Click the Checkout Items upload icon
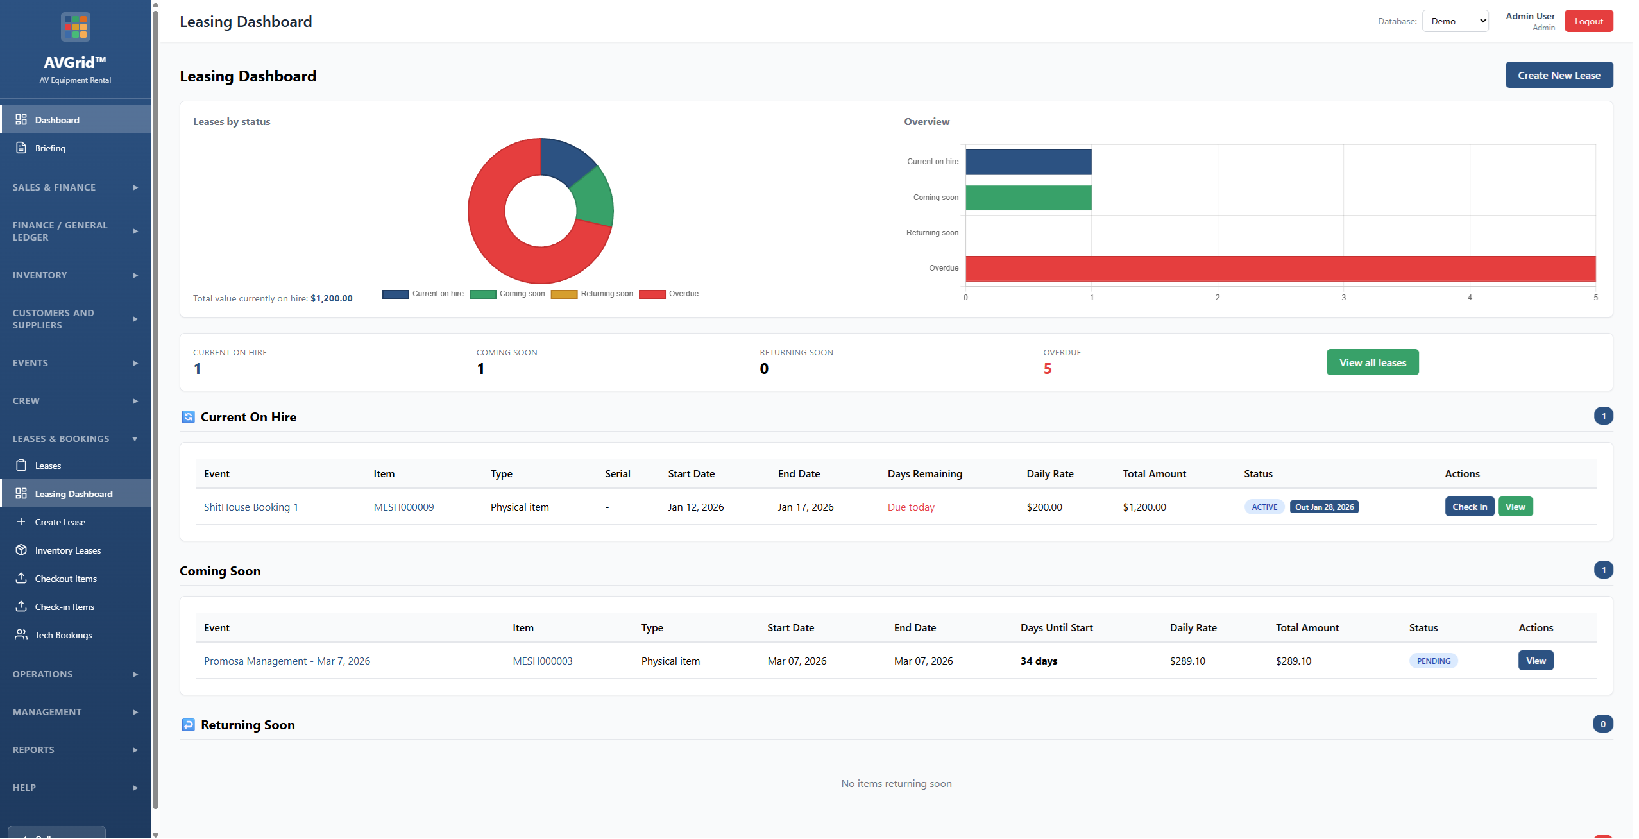1639x839 pixels. click(x=21, y=578)
